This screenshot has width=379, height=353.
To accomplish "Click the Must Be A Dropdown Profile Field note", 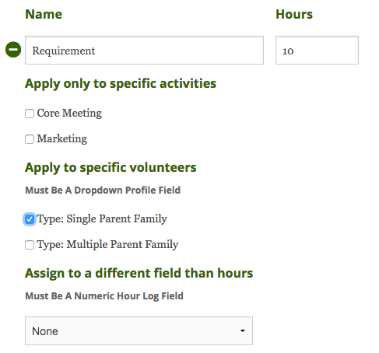I will pyautogui.click(x=103, y=190).
